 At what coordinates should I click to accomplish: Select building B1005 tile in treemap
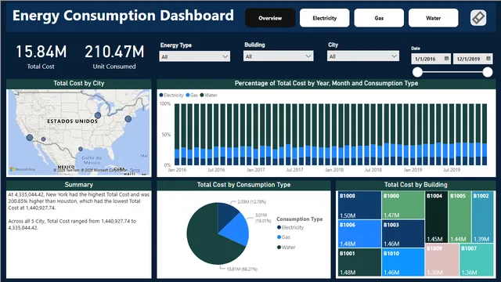pyautogui.click(x=460, y=217)
